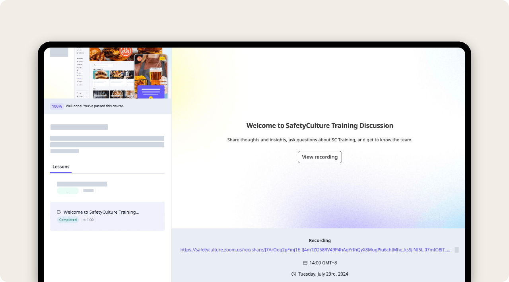Switch to the Lessons tab

(x=61, y=166)
